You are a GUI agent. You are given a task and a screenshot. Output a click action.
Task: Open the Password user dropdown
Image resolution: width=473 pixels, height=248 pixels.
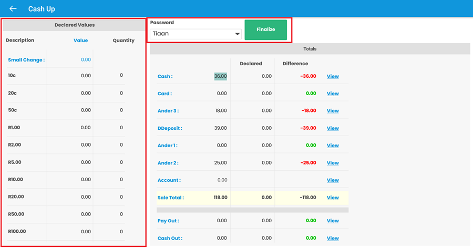pos(195,34)
